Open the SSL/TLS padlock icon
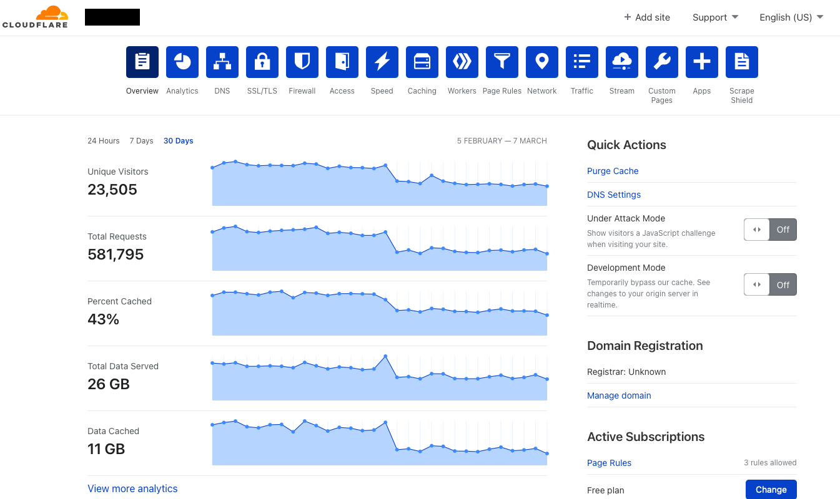 [262, 62]
